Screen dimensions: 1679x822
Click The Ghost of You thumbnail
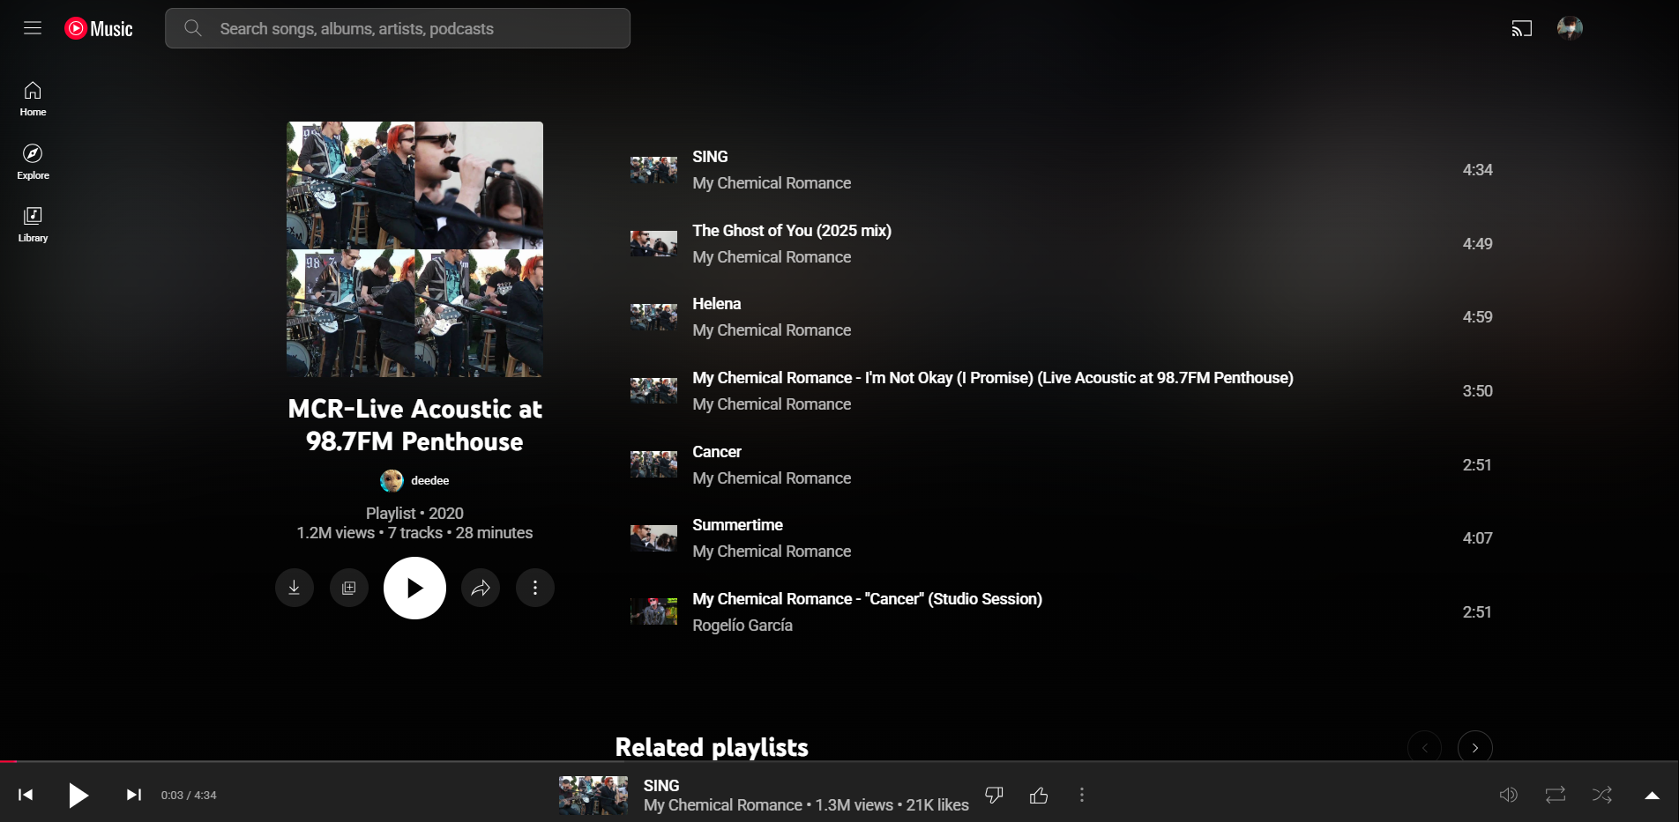tap(653, 244)
